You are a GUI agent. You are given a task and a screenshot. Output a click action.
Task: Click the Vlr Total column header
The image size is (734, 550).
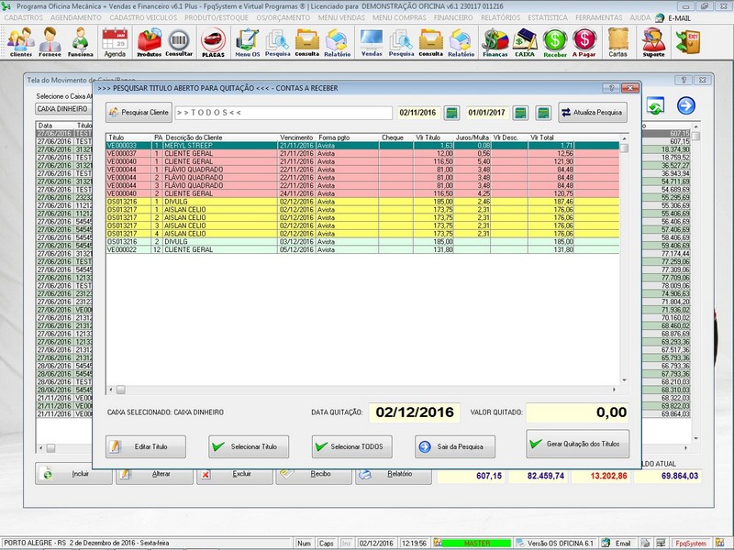coord(550,137)
